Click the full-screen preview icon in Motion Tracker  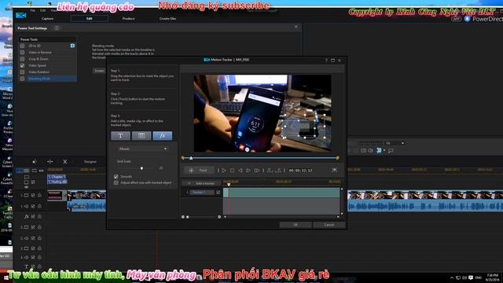[334, 170]
